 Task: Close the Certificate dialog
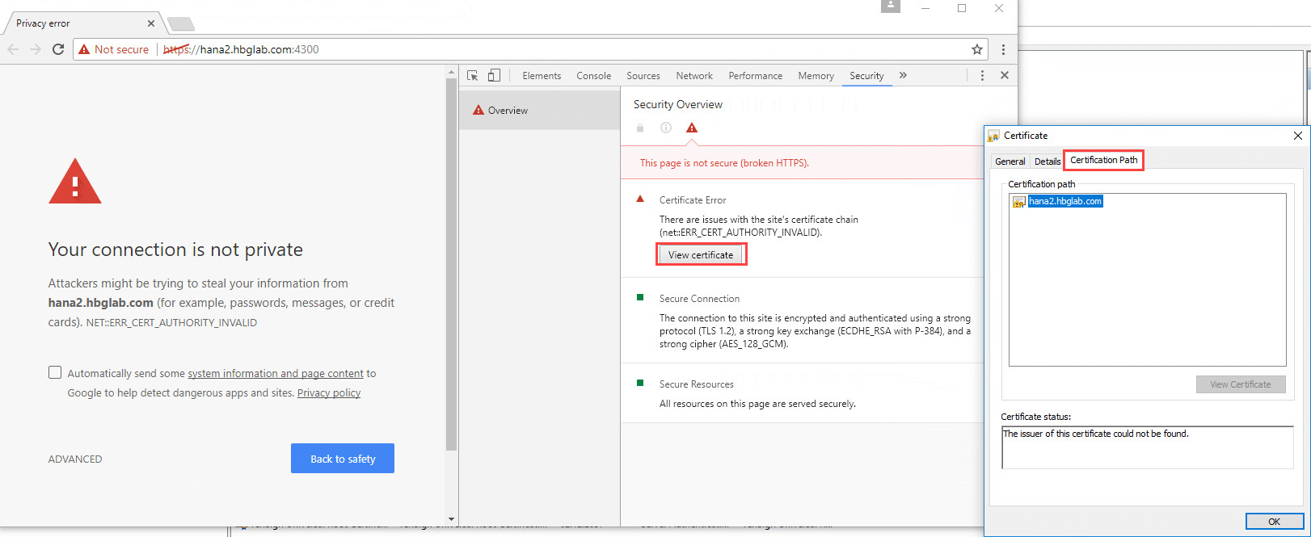point(1298,136)
